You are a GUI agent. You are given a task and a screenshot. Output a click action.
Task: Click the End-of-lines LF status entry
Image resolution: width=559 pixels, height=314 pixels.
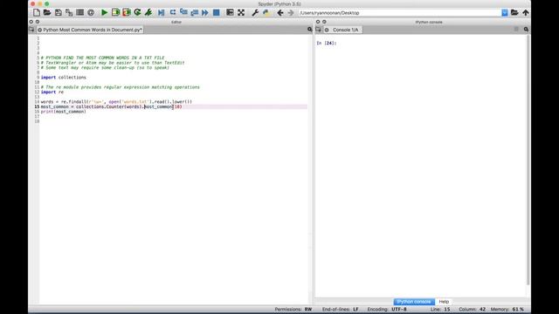pos(341,310)
